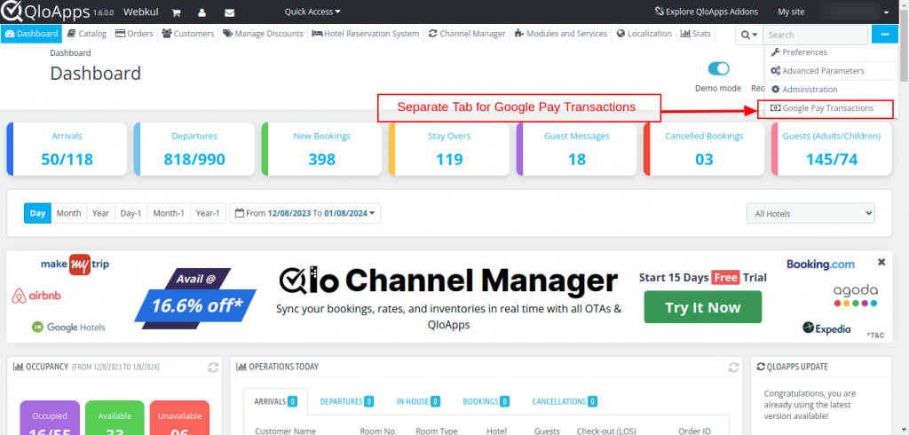909x435 pixels.
Task: Expand the account dropdown caret at top right
Action: (x=886, y=12)
